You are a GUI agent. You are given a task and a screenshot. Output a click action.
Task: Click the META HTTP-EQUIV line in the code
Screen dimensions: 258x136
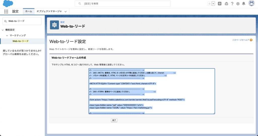pos(123,84)
